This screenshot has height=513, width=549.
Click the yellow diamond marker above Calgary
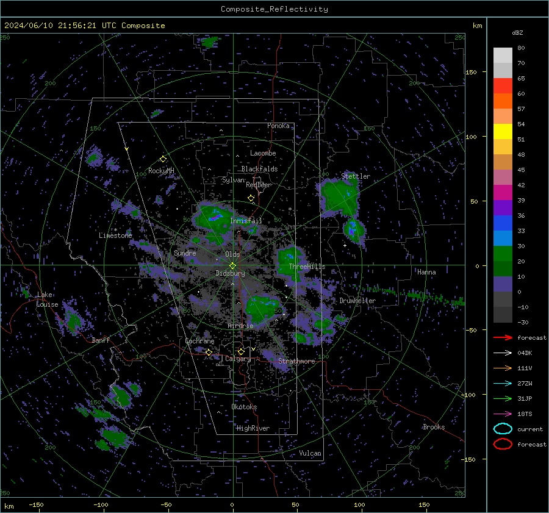click(241, 351)
